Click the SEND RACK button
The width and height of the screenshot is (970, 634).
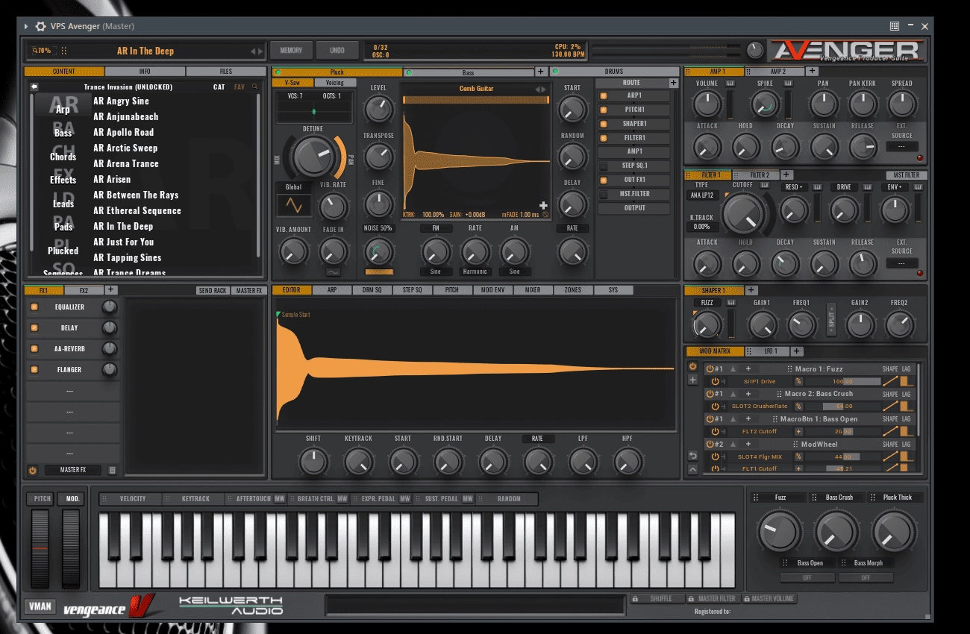[x=213, y=290]
